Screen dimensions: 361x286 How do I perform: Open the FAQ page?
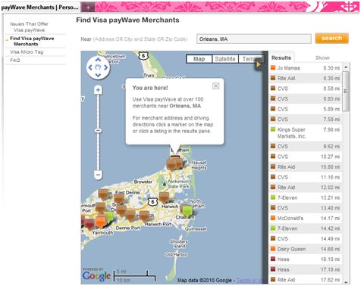coord(15,60)
